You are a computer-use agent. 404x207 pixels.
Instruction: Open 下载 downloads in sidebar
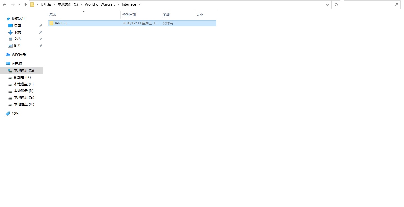[17, 32]
